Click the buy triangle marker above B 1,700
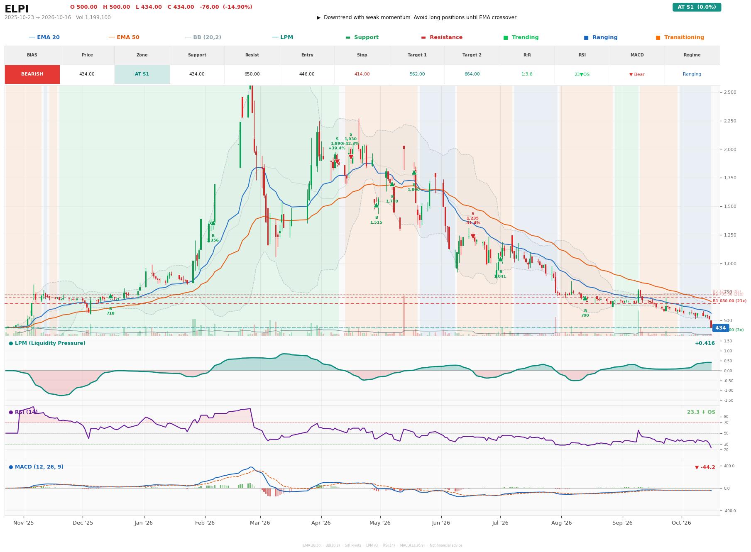 pyautogui.click(x=392, y=184)
